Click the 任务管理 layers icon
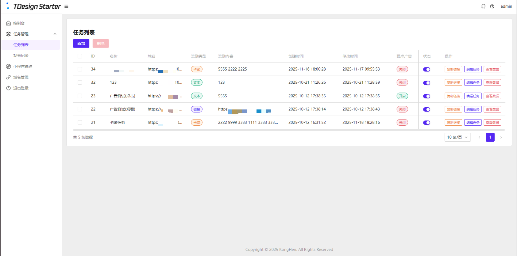 tap(9, 34)
